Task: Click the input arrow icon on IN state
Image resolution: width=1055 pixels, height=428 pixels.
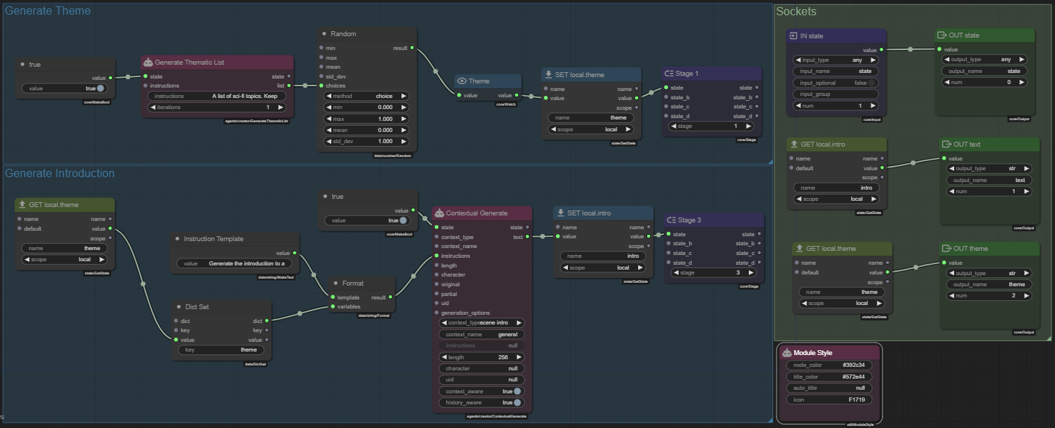Action: 793,36
